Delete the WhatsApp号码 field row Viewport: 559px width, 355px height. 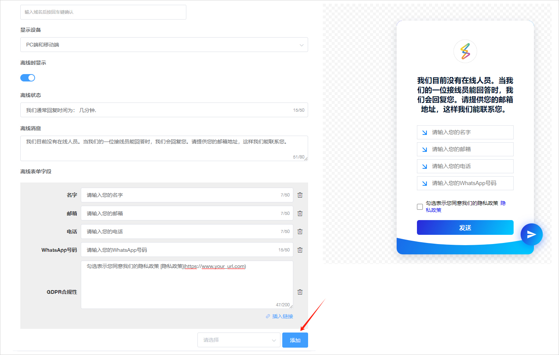click(300, 250)
